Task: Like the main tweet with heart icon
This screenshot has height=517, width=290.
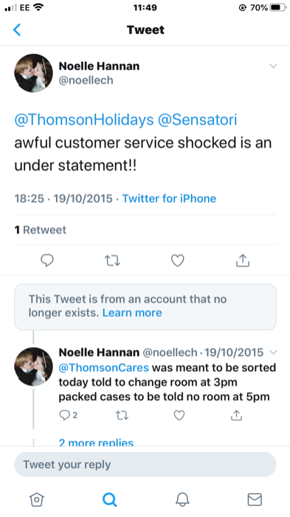Action: coord(177,261)
